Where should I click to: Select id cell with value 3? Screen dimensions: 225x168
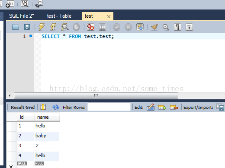pyautogui.click(x=26, y=146)
